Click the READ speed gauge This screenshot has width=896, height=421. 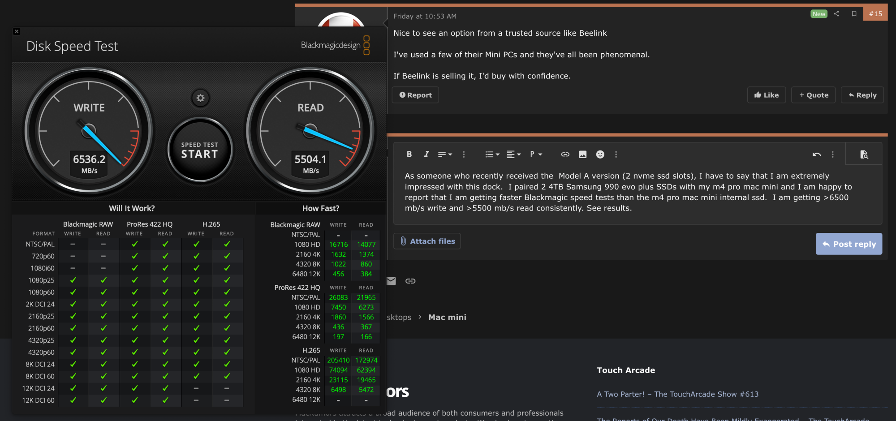click(310, 131)
